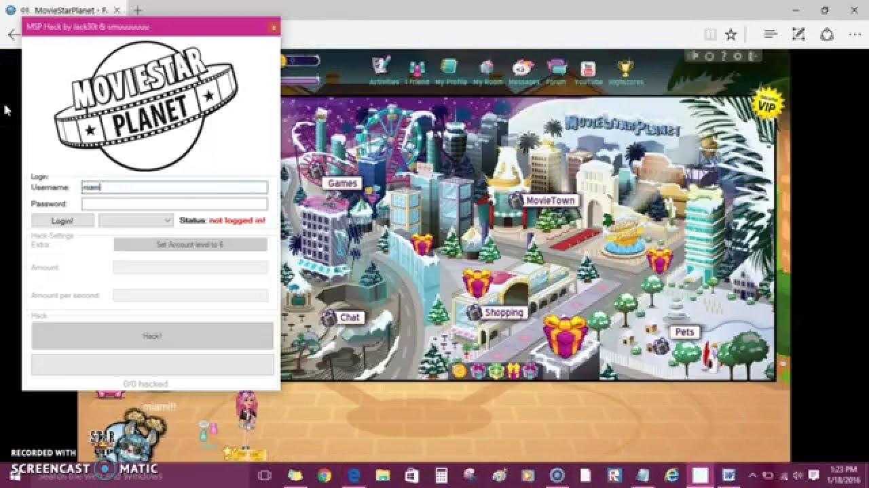The image size is (869, 488).
Task: Open Internet Explorer from the taskbar
Action: click(672, 475)
